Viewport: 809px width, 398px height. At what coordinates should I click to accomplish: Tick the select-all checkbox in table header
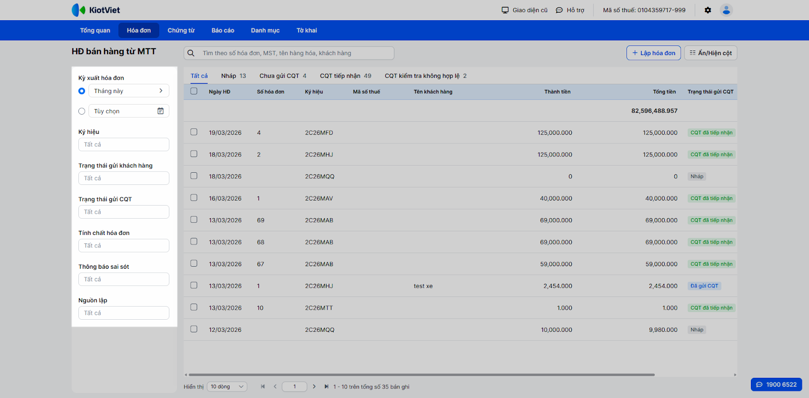click(x=194, y=91)
